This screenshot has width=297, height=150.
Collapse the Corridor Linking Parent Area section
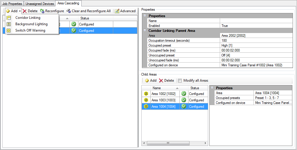(145, 30)
